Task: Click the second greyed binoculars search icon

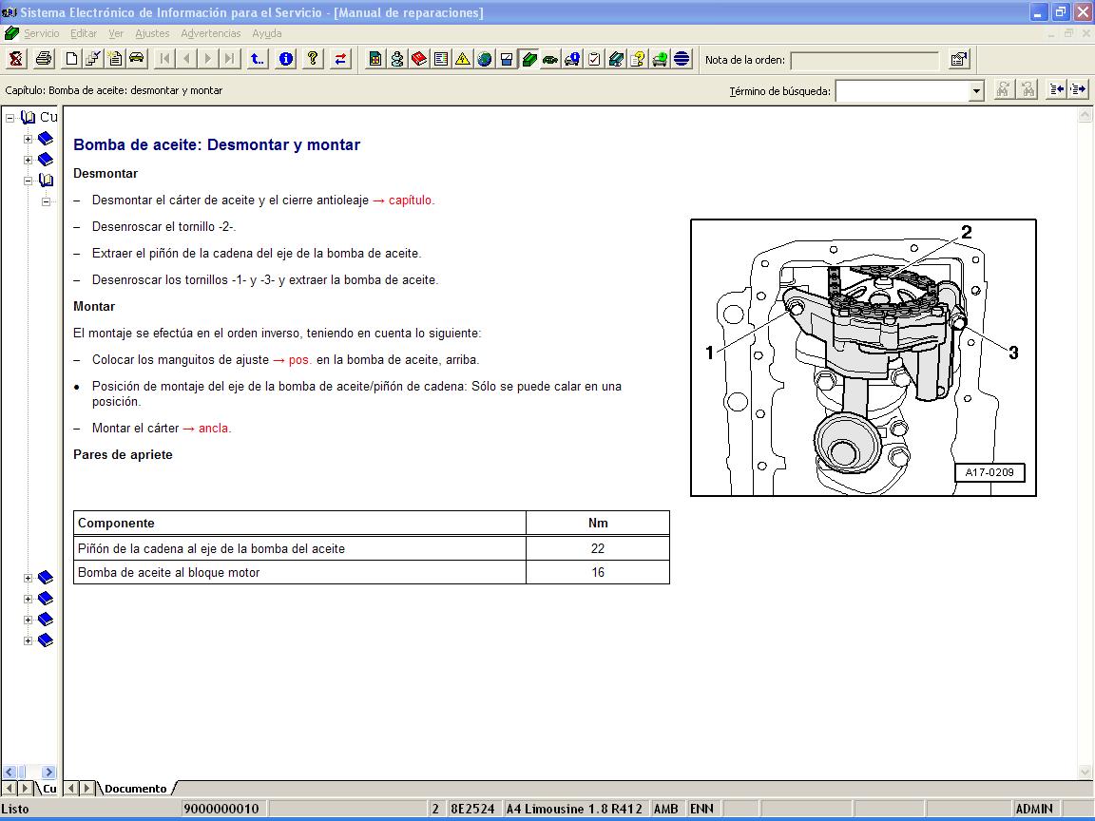Action: pos(1028,89)
